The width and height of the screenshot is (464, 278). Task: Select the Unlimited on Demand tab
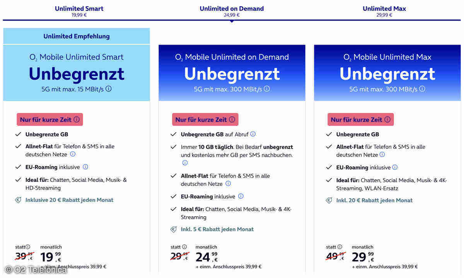[232, 11]
